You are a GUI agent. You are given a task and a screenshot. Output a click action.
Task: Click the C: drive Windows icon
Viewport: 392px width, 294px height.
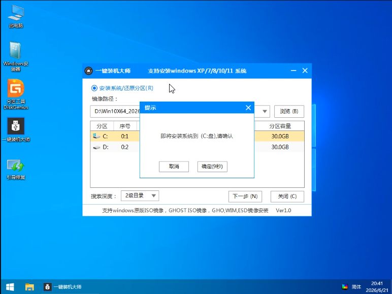click(x=96, y=136)
